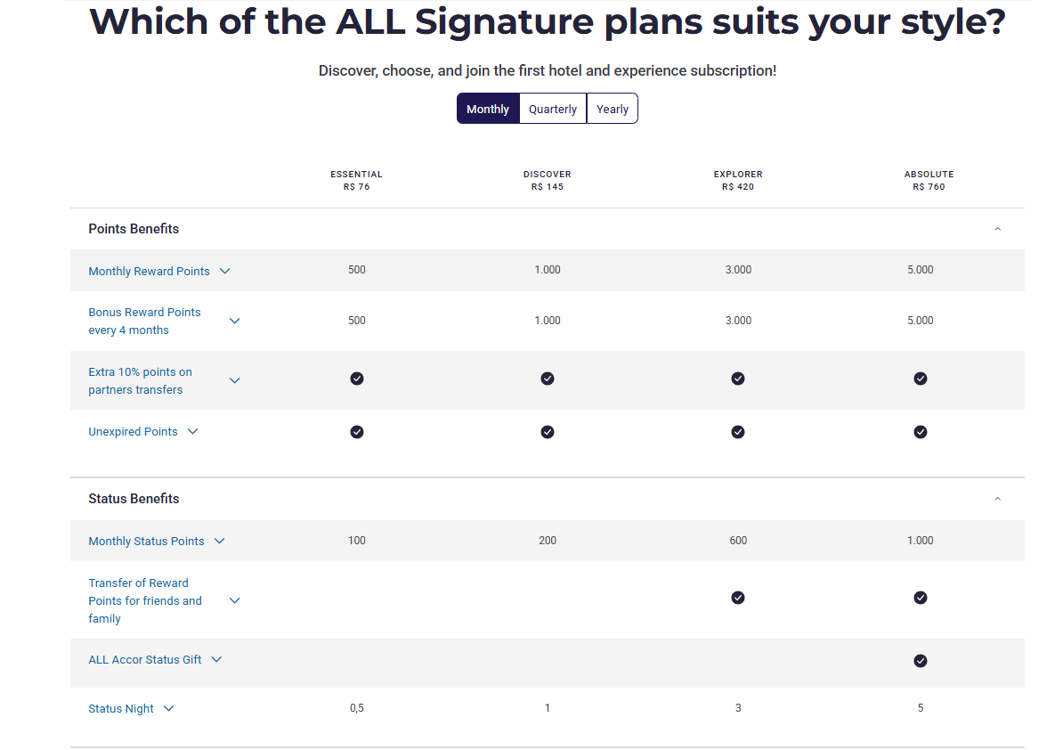Open Unexpired Points link
This screenshot has width=1055, height=750.
click(x=133, y=431)
